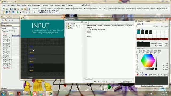This screenshot has width=171, height=96.
Task: Click the Delete palette button in ColorPic
Action: coord(166,26)
